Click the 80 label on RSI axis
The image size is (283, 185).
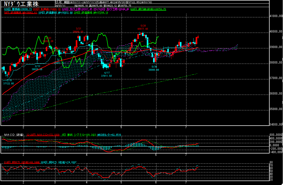[271, 162]
